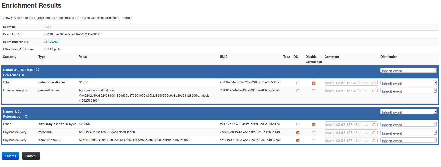Screen dimensions: 441x167
Task: Select Event ID value 1321
Action: (x=47, y=27)
